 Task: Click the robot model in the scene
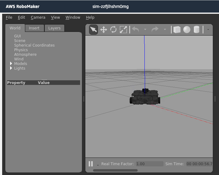(145, 97)
